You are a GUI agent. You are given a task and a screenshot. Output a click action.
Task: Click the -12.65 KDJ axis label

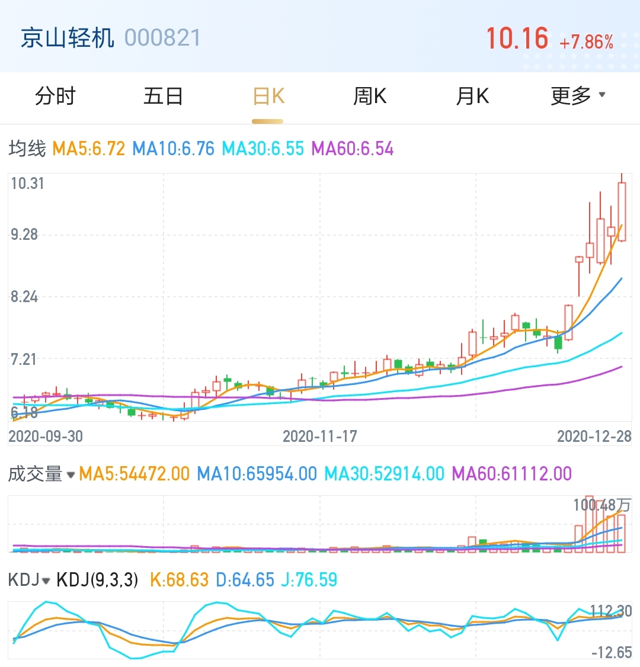(x=612, y=652)
